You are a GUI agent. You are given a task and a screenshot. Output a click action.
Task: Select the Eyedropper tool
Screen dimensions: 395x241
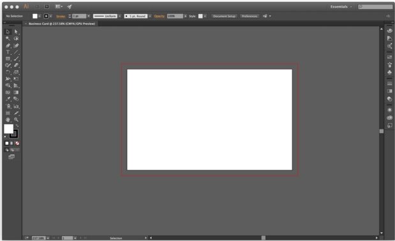pyautogui.click(x=8, y=99)
